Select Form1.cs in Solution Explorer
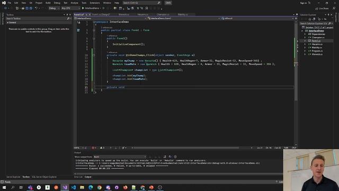This screenshot has height=191, width=339. [x=316, y=41]
